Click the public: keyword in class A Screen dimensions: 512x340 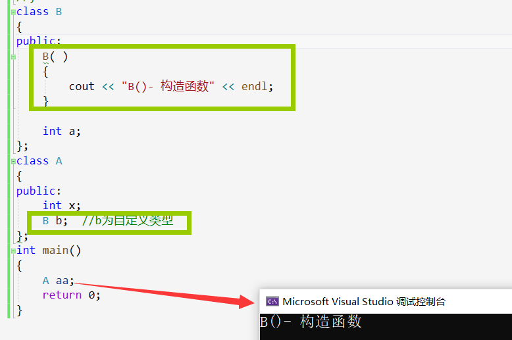(x=39, y=191)
